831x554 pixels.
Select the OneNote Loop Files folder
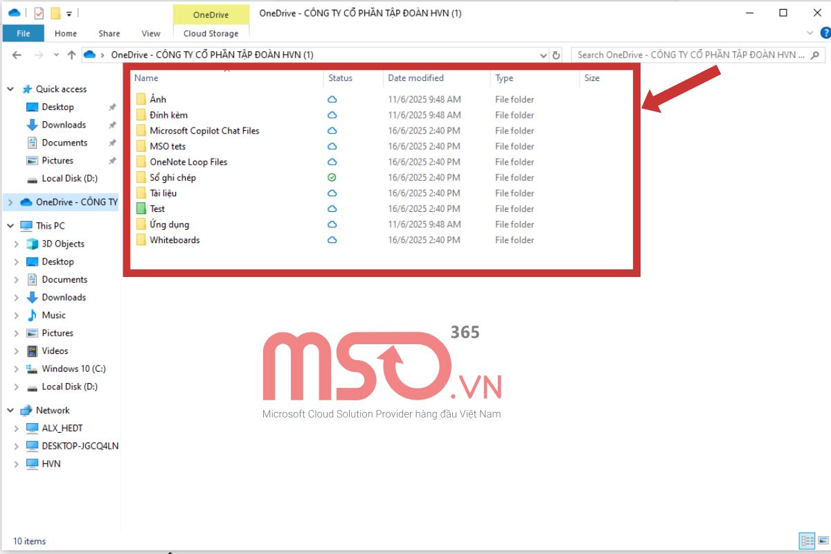tap(188, 162)
